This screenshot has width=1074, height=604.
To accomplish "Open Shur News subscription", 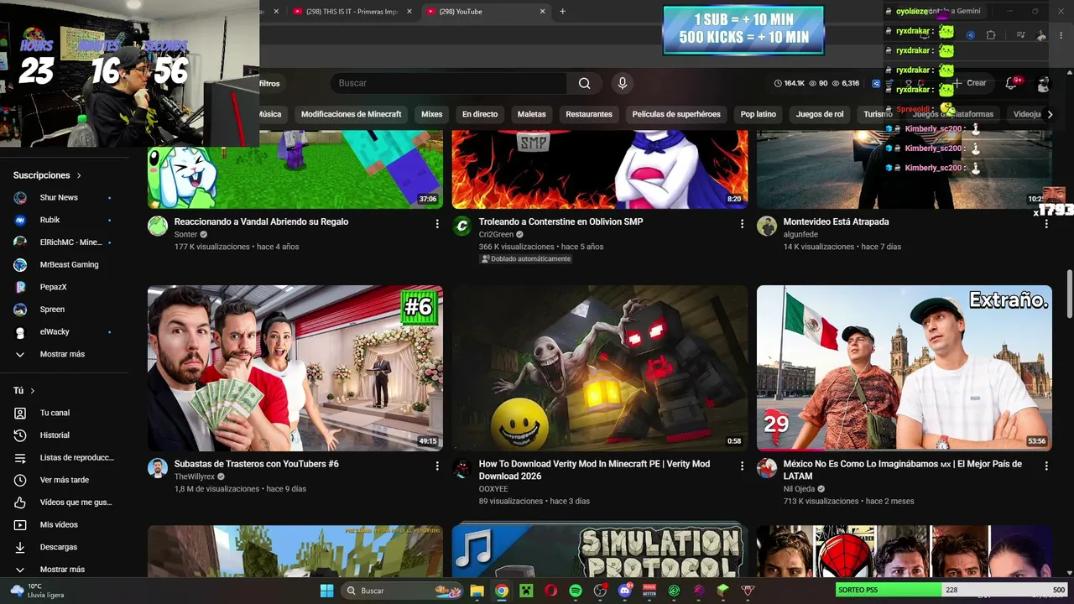I will [x=64, y=198].
